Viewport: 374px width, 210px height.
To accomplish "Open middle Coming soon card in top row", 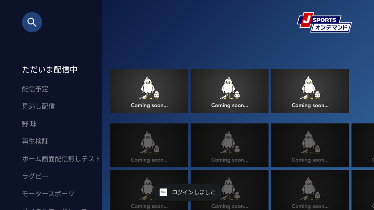I will point(230,91).
